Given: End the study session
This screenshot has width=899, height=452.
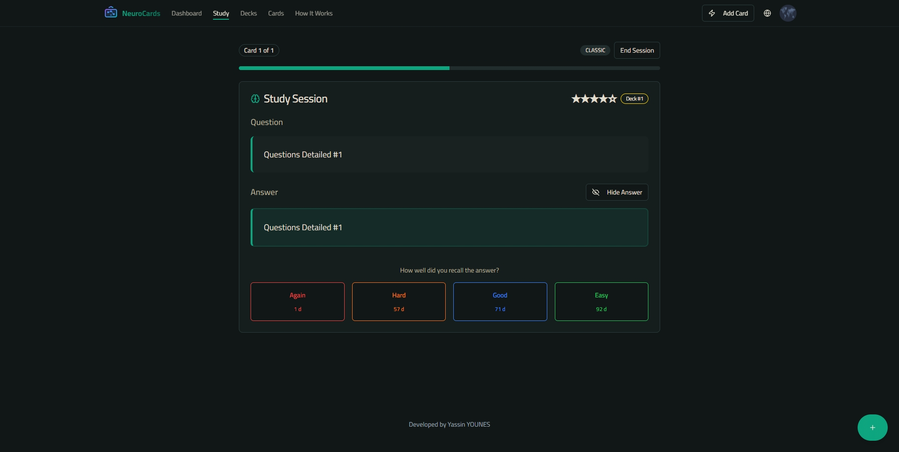Looking at the screenshot, I should tap(637, 50).
